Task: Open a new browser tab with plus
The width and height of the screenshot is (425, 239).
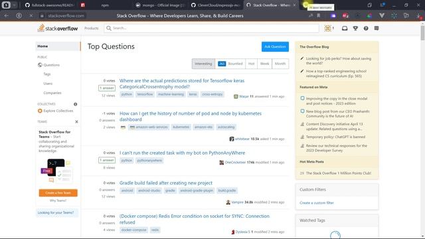Action: click(305, 5)
